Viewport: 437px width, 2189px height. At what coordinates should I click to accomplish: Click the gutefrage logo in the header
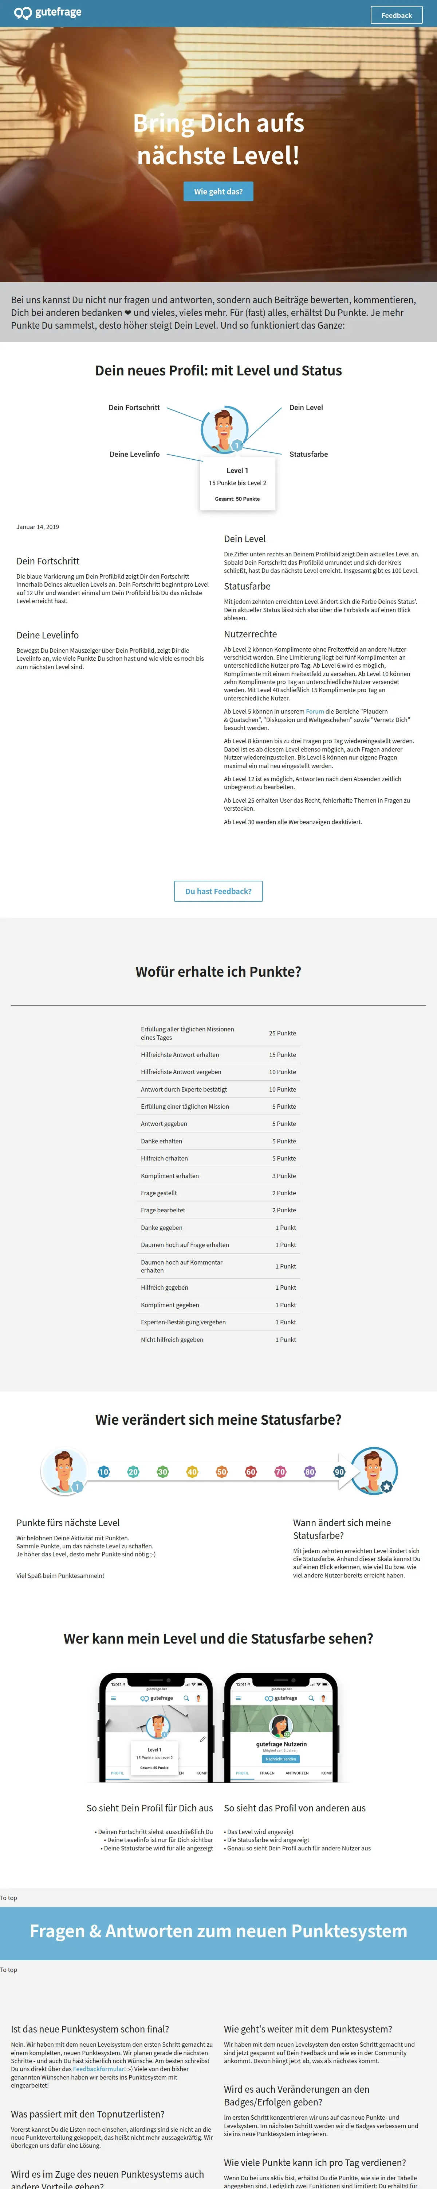coord(48,13)
